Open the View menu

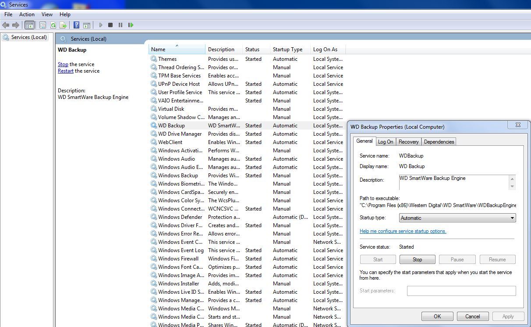coord(47,14)
